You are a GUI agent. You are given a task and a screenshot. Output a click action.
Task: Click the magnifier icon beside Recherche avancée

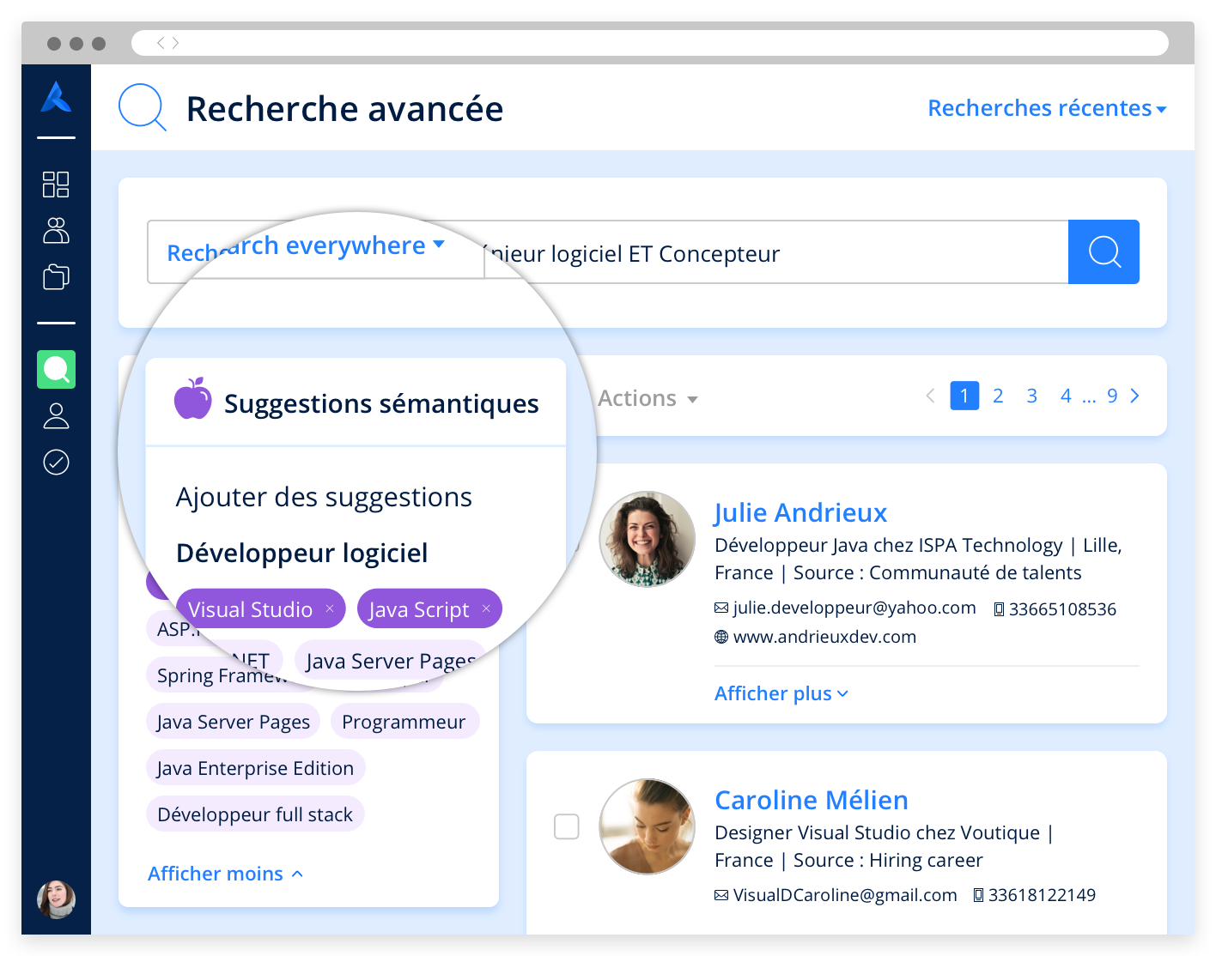pos(143,108)
